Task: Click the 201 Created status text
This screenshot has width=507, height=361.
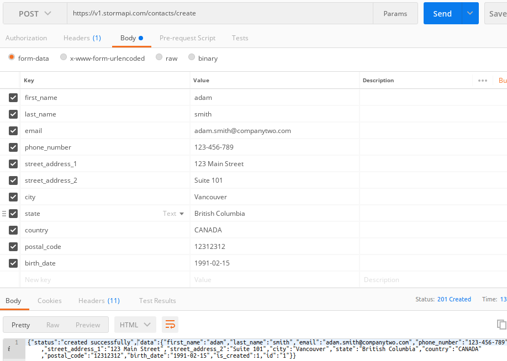Action: (x=454, y=299)
